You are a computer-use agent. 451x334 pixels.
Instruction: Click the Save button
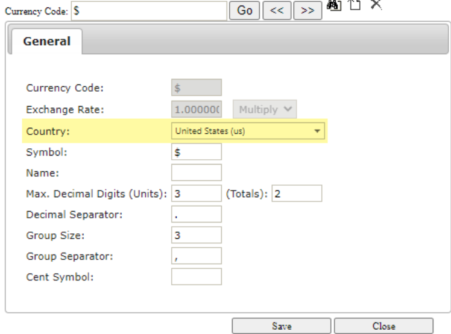point(282,326)
